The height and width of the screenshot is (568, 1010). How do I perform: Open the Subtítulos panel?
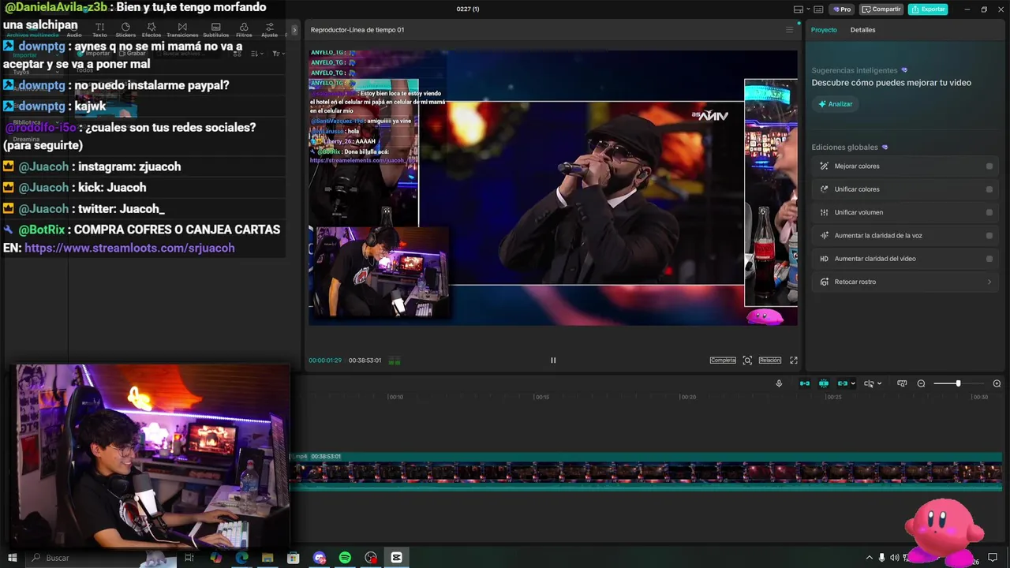pos(215,30)
